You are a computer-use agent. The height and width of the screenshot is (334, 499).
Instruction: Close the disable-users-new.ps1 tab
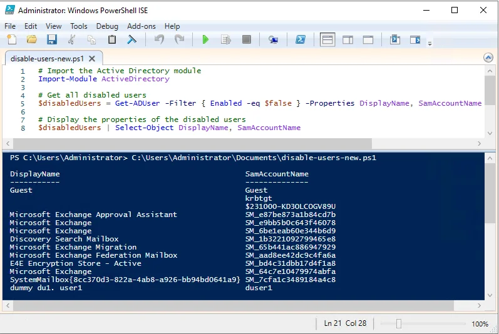(92, 59)
